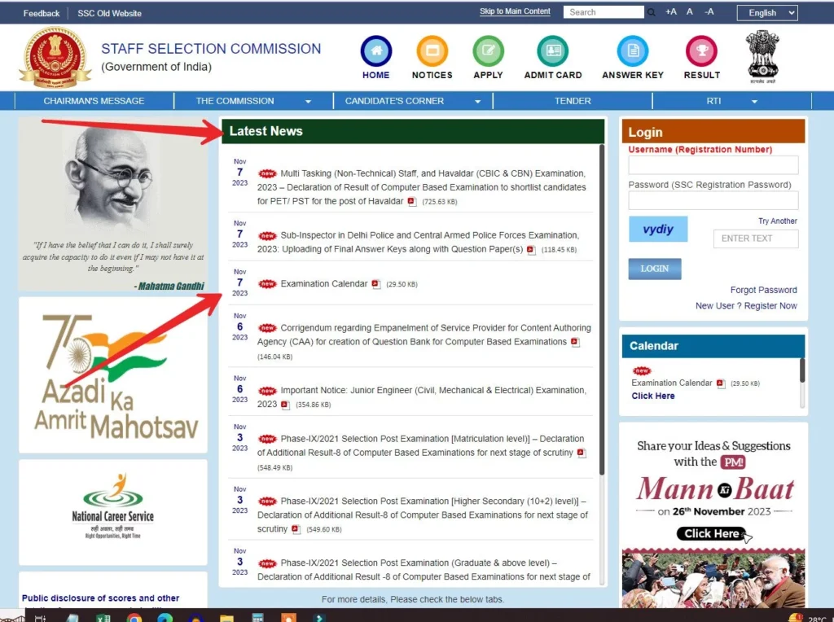Open the Multi Tasking Staff Havaldar result news
Screen dimensions: 834x622
point(421,187)
